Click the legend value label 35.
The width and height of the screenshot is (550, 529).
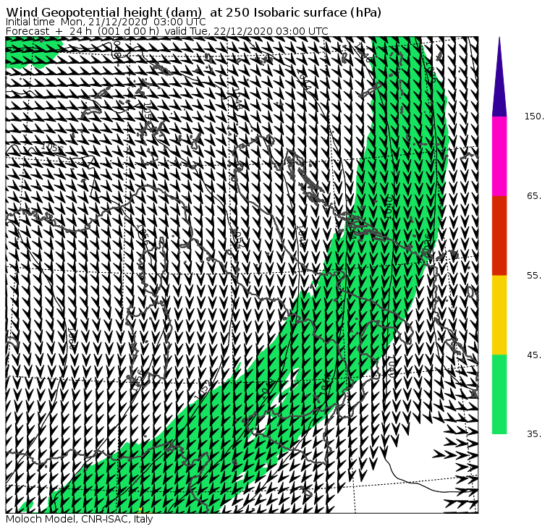point(534,434)
